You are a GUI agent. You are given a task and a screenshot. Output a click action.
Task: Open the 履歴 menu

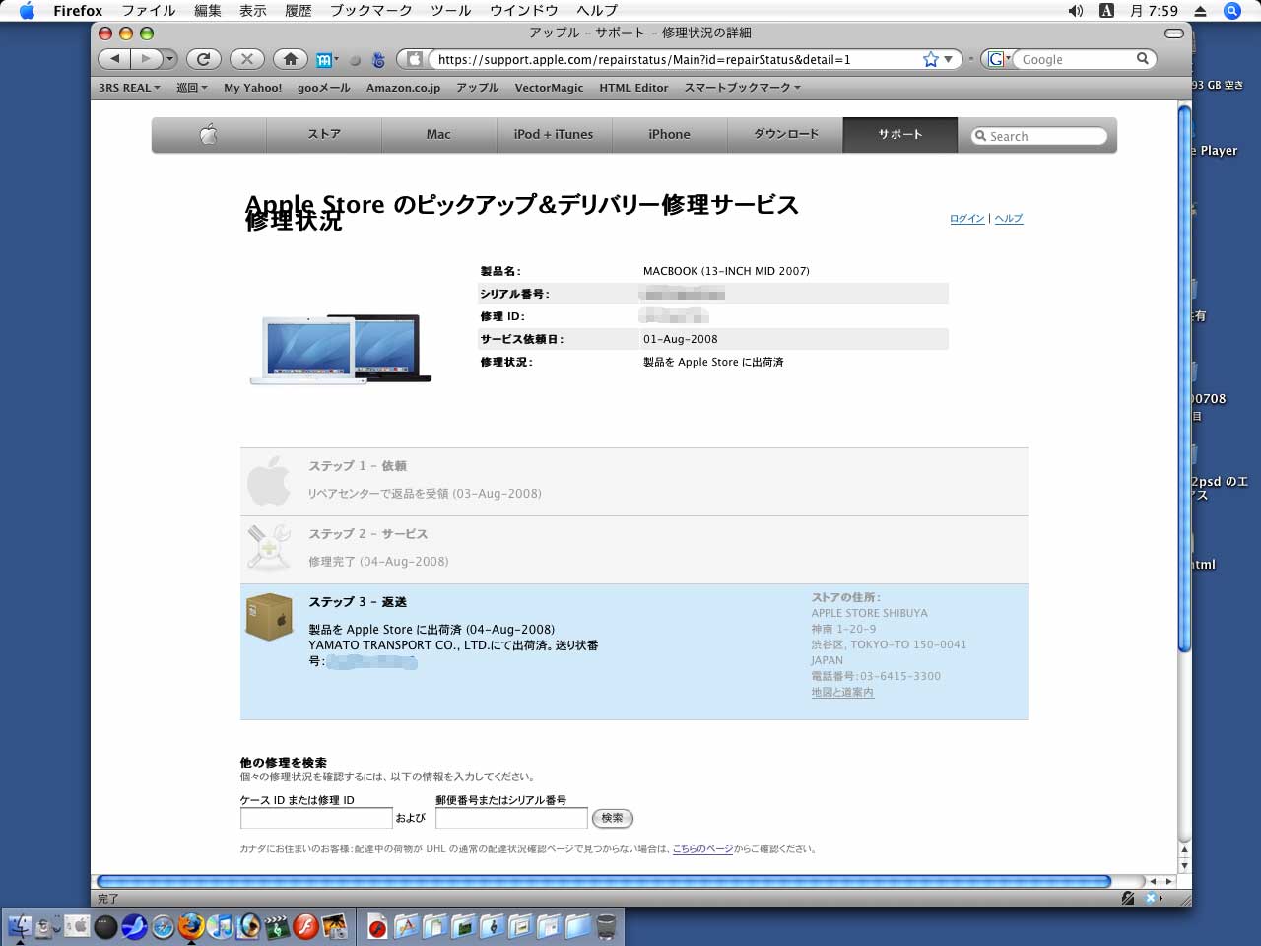(299, 11)
